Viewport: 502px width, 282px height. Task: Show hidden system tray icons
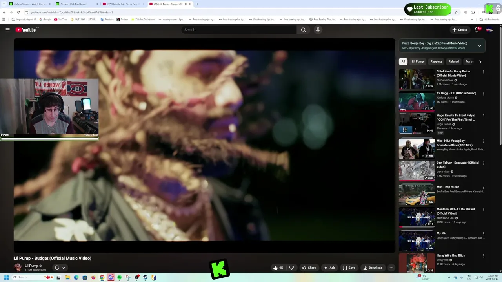click(x=449, y=277)
